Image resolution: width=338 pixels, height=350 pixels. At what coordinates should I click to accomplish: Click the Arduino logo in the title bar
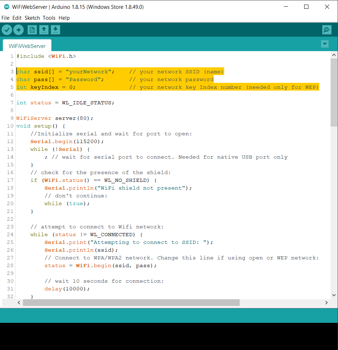[7, 7]
